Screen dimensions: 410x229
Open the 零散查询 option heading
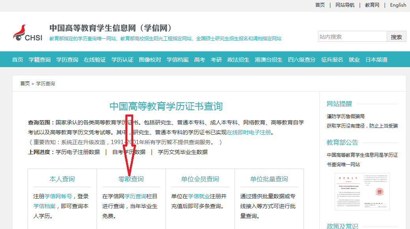click(x=131, y=179)
